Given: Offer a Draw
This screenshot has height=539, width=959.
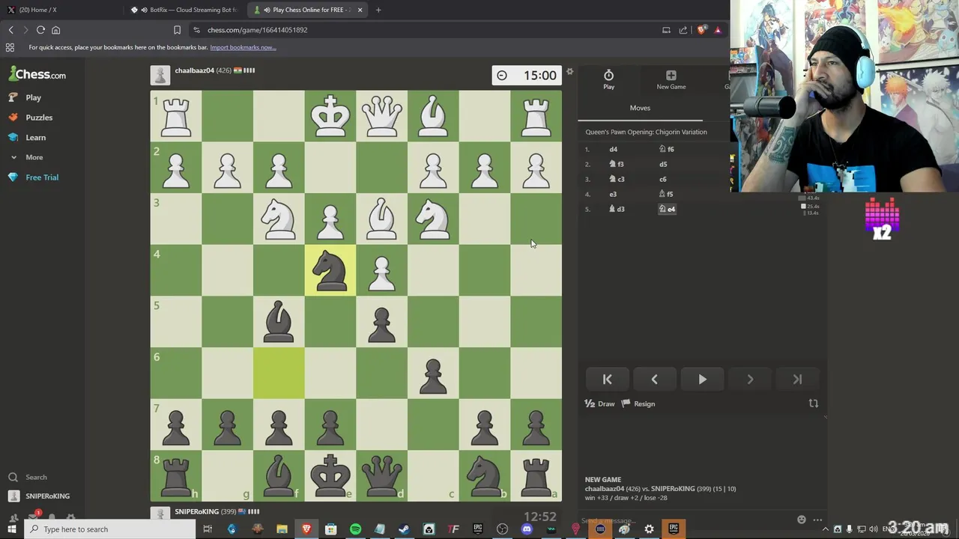Looking at the screenshot, I should [x=599, y=404].
